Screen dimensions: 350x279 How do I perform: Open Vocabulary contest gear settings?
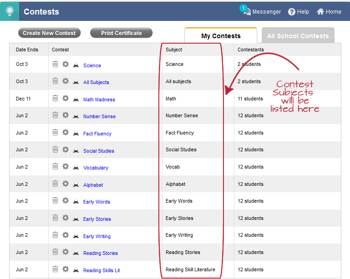pos(66,166)
